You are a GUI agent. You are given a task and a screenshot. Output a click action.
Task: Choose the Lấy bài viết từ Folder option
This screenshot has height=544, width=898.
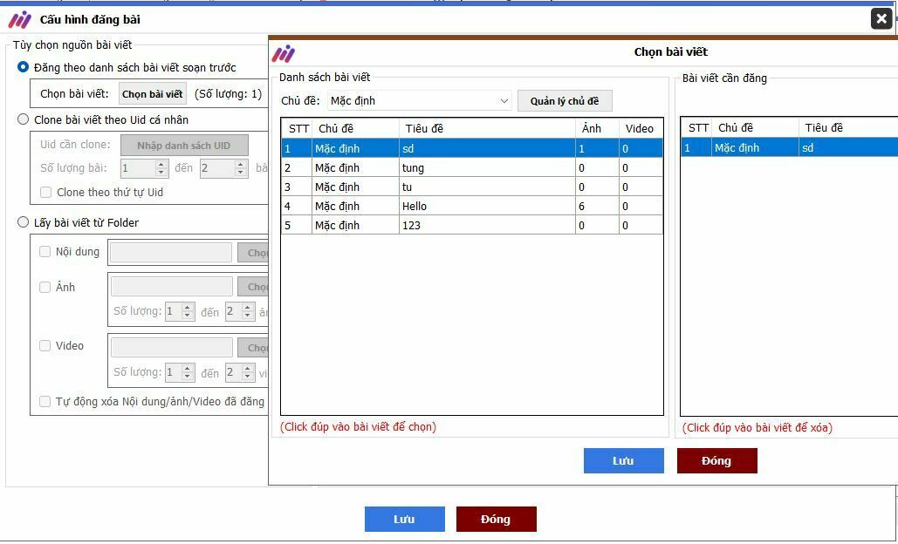[24, 223]
